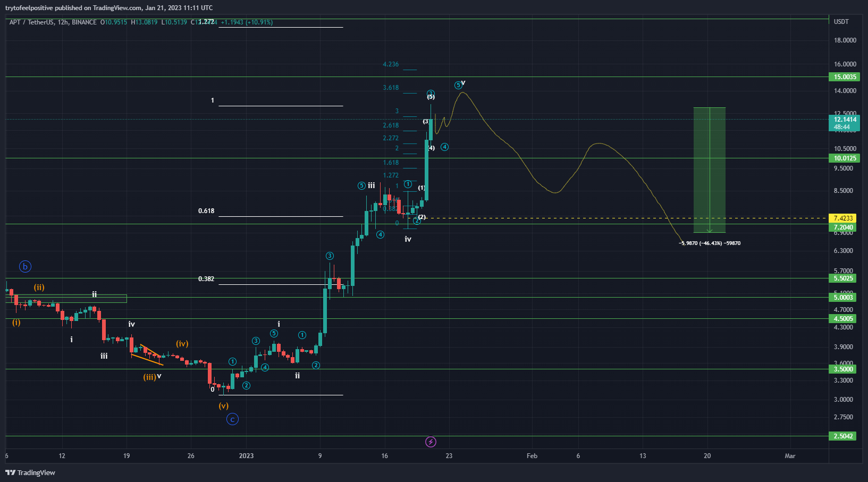The width and height of the screenshot is (868, 482).
Task: Click the 2023 date axis label
Action: point(246,456)
